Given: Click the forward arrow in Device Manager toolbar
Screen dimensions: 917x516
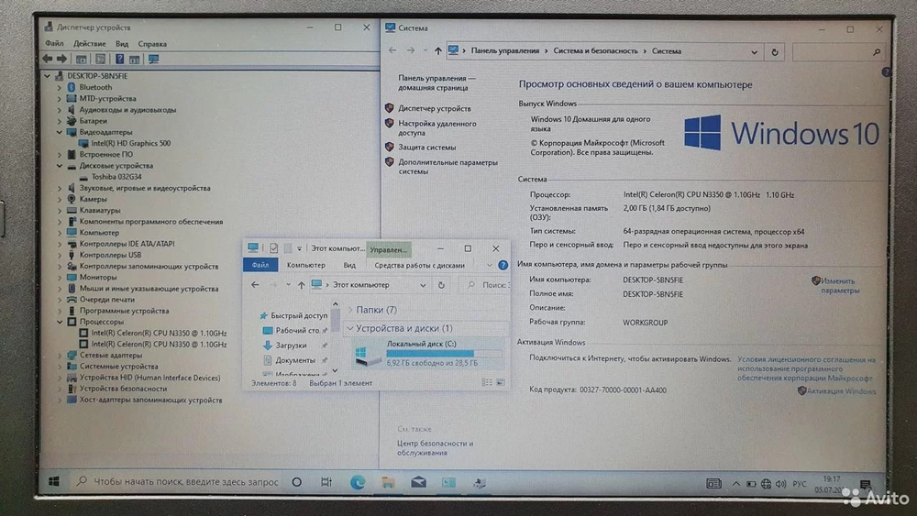Looking at the screenshot, I should (x=61, y=59).
